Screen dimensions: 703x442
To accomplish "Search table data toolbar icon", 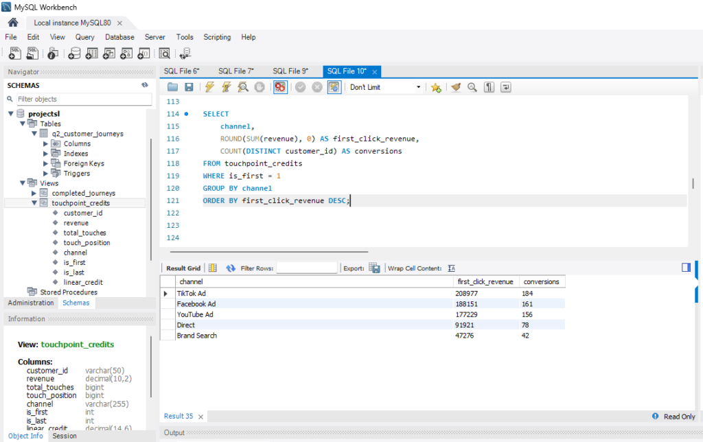I will tap(165, 54).
